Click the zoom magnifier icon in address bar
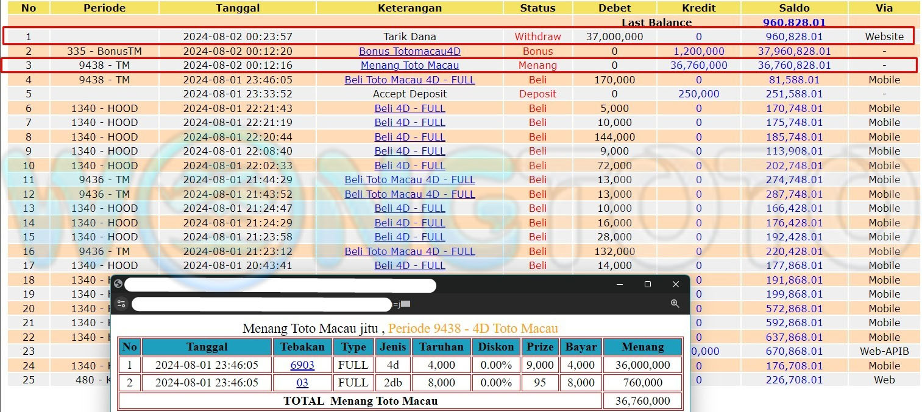This screenshot has height=412, width=922. [675, 304]
